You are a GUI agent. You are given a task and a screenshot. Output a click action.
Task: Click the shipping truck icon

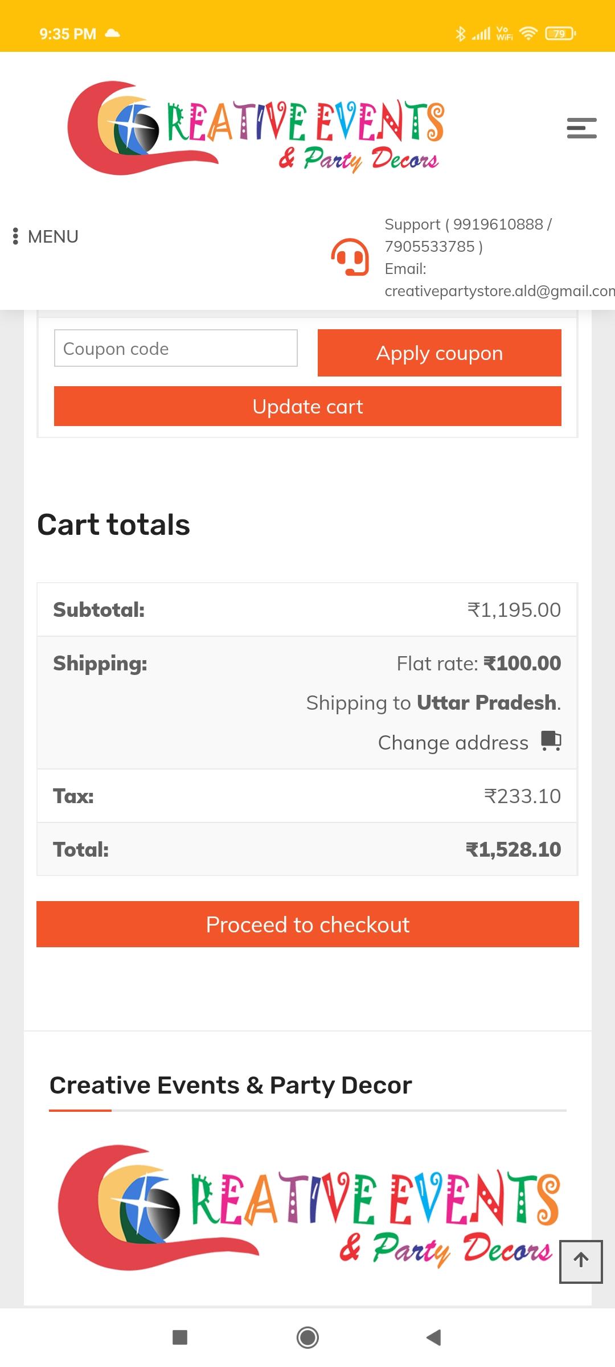(x=551, y=741)
